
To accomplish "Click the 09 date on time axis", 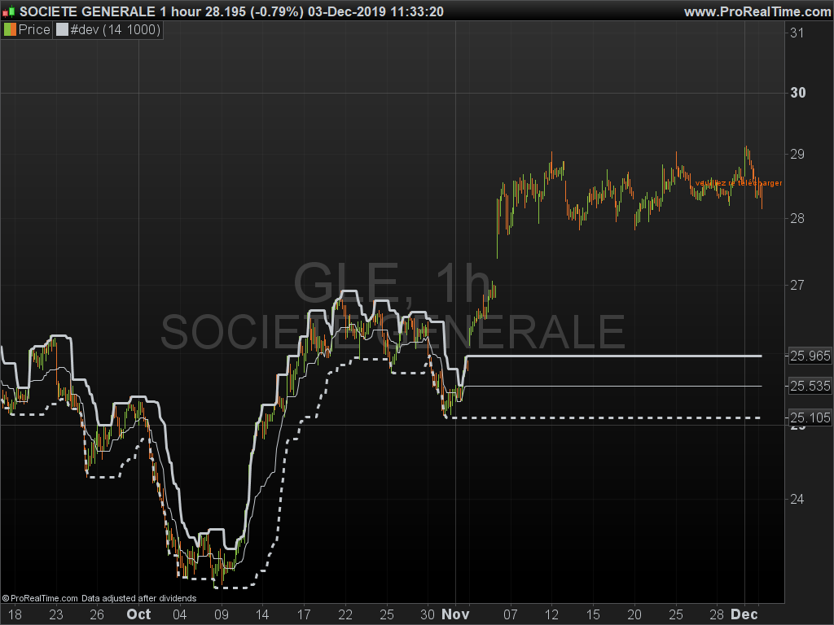I will [222, 615].
